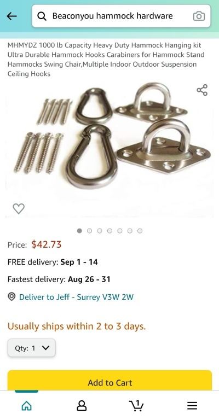Image resolution: width=219 pixels, height=420 pixels.
Task: Open account profile icon
Action: tap(82, 406)
